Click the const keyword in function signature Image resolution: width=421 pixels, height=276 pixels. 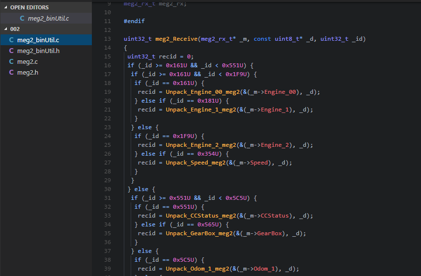pyautogui.click(x=262, y=39)
